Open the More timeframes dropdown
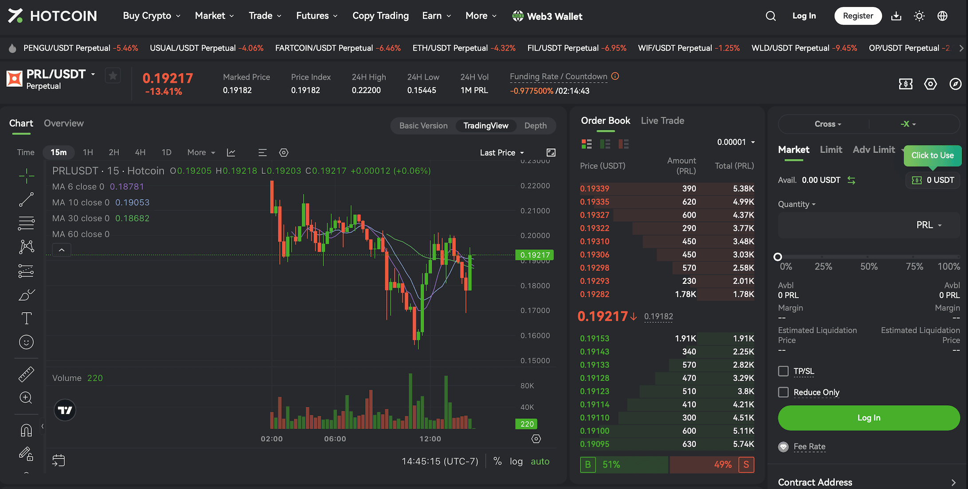Image resolution: width=968 pixels, height=489 pixels. coord(201,153)
